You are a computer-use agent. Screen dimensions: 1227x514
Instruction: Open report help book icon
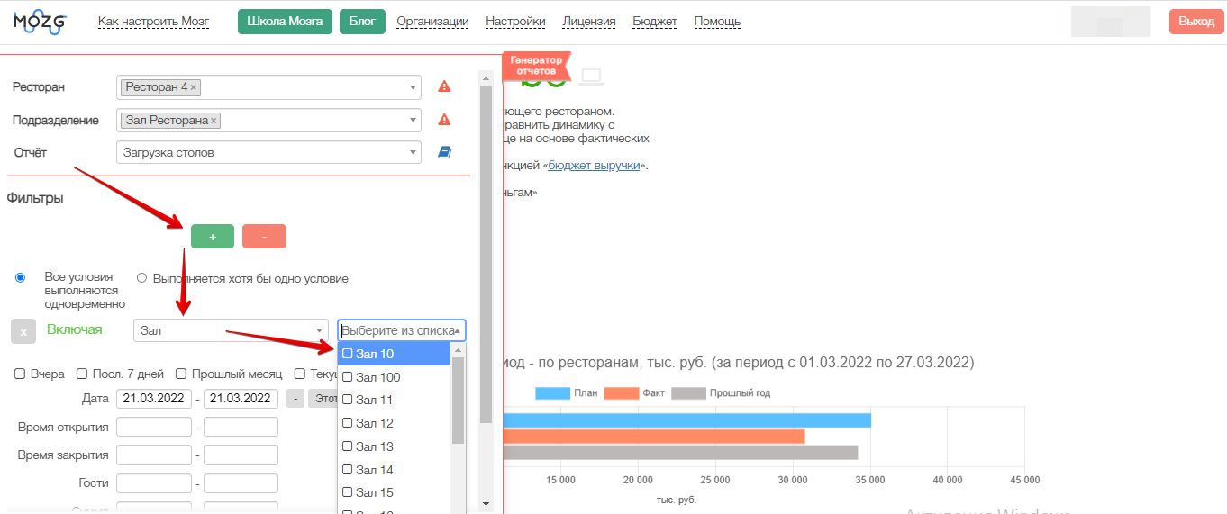click(444, 153)
